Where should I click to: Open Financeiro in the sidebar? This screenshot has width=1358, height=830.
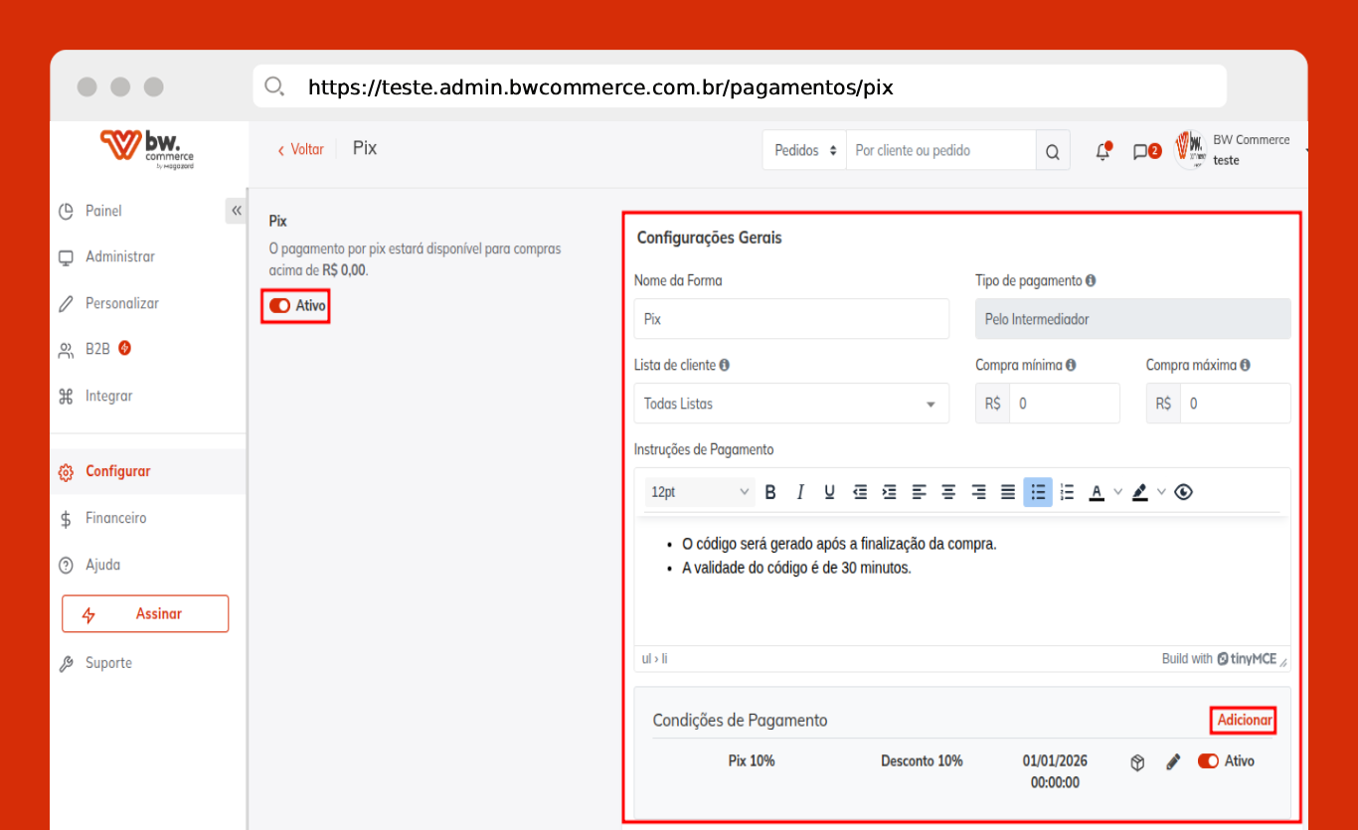[x=115, y=518]
